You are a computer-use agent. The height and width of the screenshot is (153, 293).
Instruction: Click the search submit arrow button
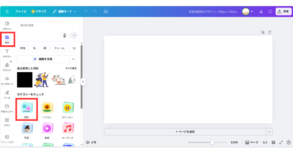pos(74,35)
